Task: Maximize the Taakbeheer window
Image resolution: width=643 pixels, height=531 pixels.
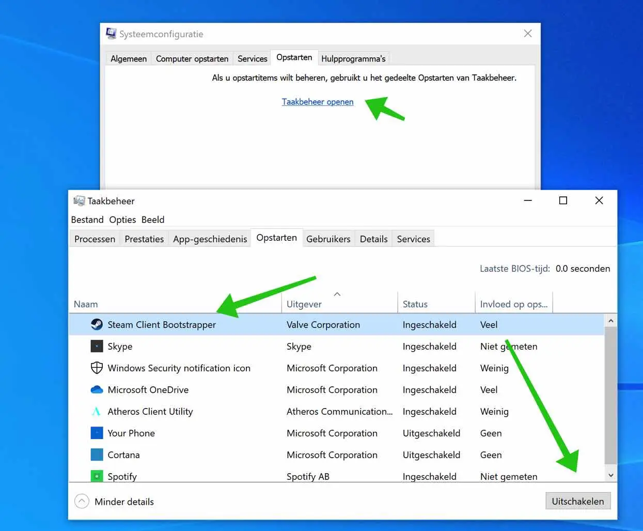Action: click(x=563, y=200)
